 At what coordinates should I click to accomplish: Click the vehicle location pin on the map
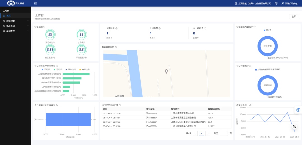[x=166, y=71]
